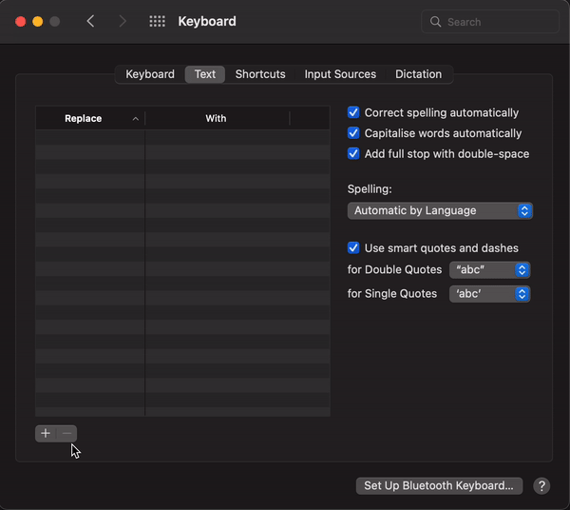
Task: Disable Capitalise words automatically
Action: point(353,133)
